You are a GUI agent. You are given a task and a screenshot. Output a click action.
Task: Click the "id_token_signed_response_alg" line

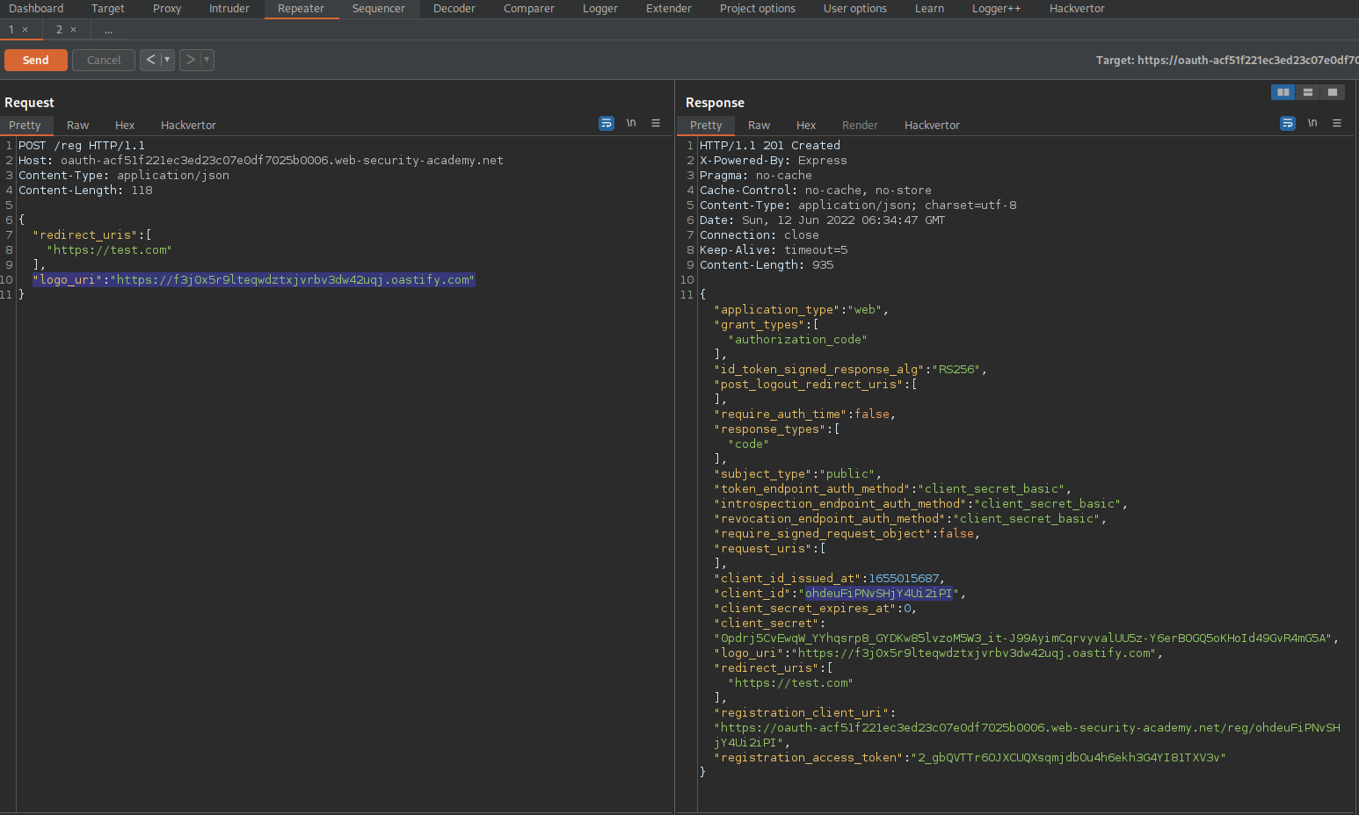click(x=850, y=370)
